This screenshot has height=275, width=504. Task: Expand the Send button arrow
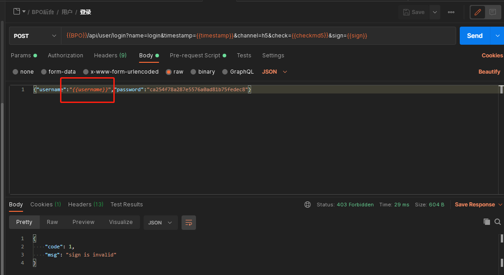(497, 36)
